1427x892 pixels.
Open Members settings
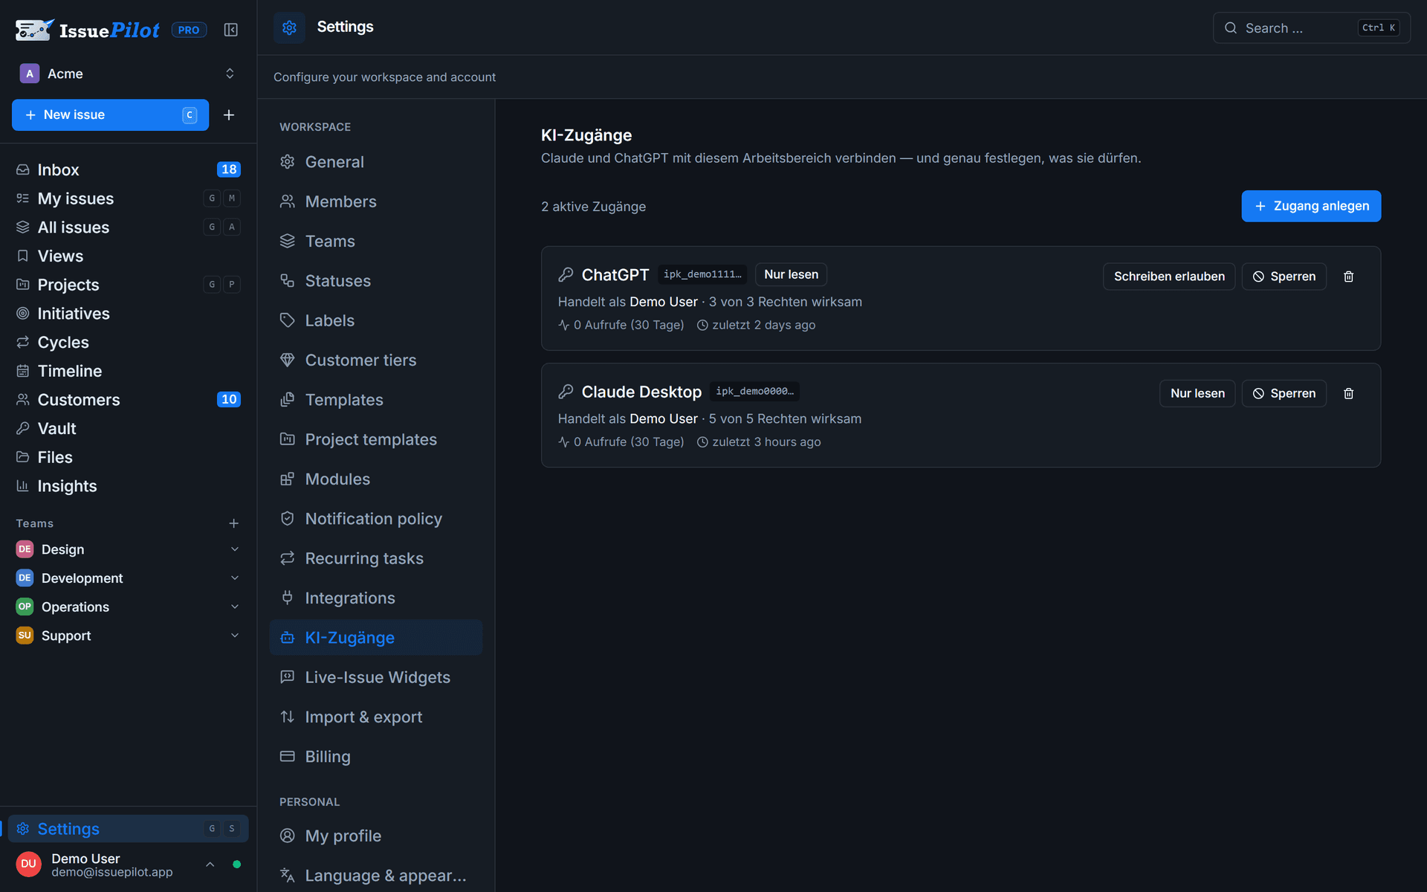click(376, 201)
